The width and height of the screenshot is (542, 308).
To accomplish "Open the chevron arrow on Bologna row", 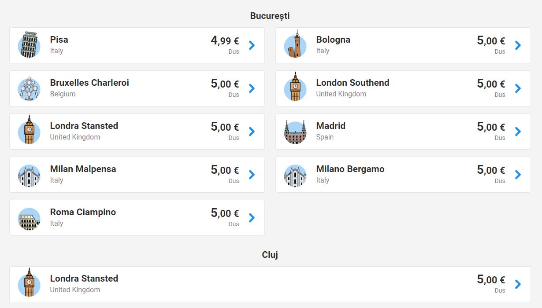I will pos(518,45).
